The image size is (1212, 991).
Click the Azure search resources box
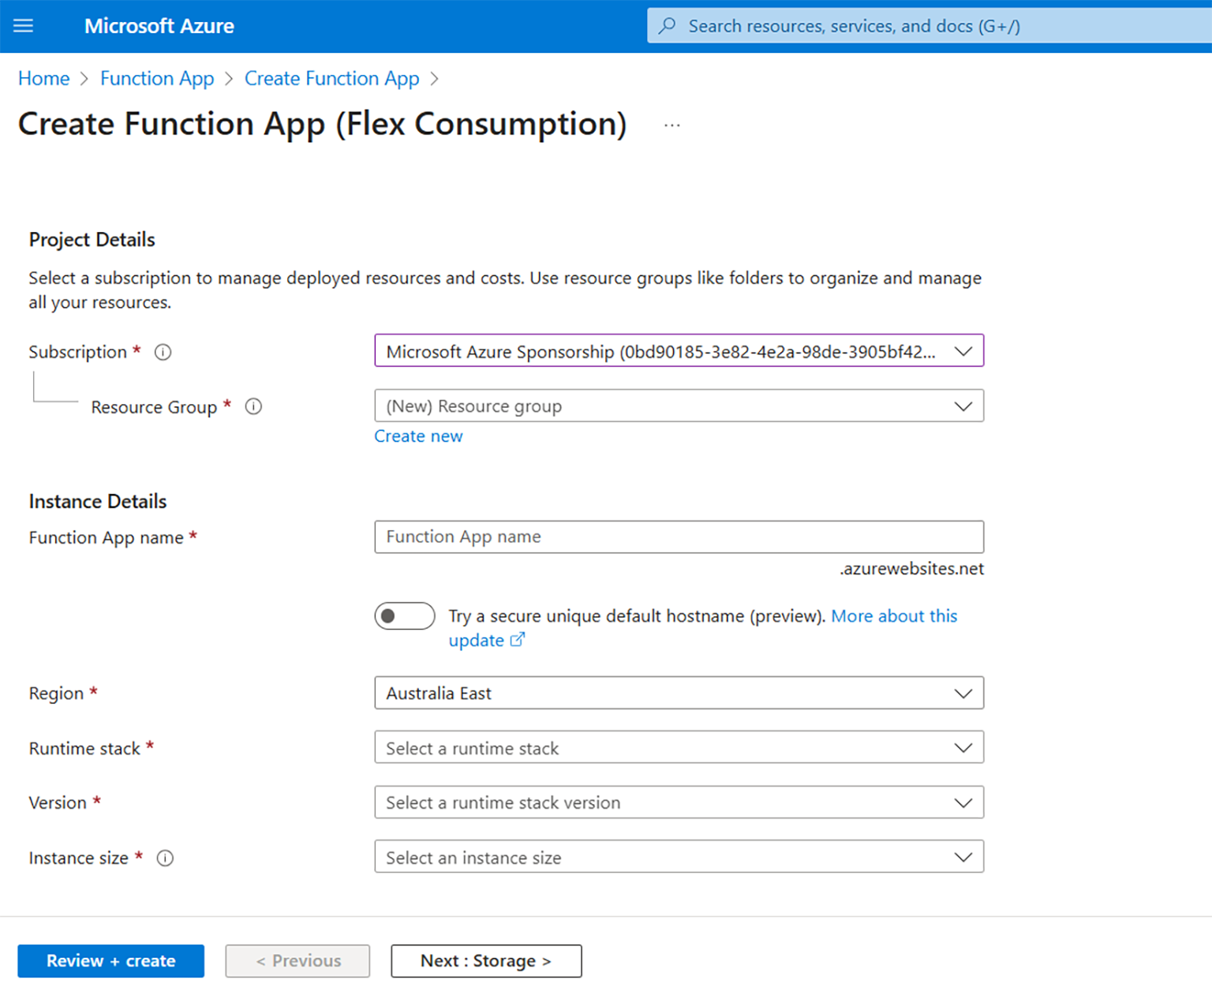coord(930,26)
